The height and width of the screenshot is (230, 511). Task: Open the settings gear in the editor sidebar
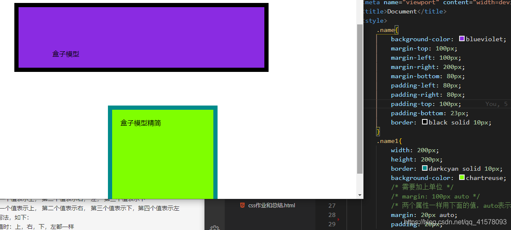[215, 227]
